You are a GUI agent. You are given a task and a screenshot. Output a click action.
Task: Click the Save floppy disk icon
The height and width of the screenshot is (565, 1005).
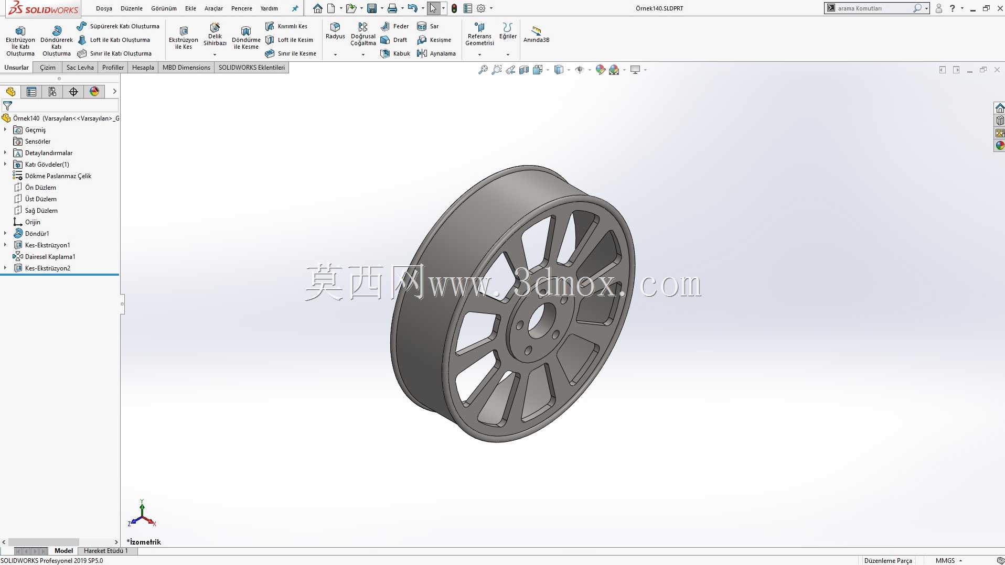pyautogui.click(x=372, y=8)
